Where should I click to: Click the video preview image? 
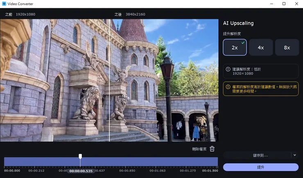tap(109, 80)
